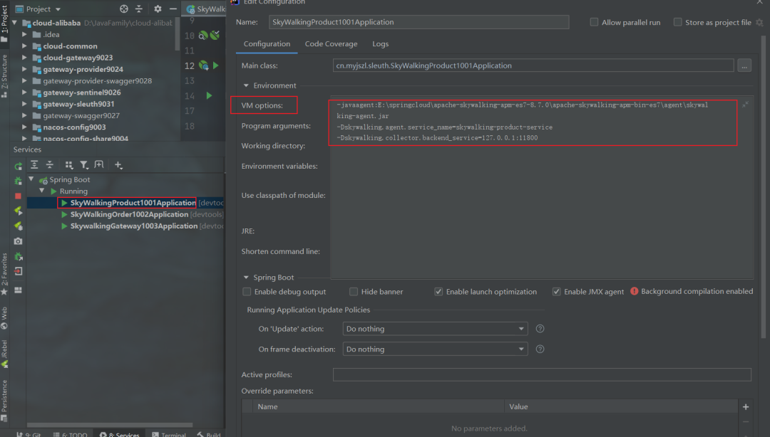
Task: Click the collapse all icon in Project header
Action: coord(139,9)
